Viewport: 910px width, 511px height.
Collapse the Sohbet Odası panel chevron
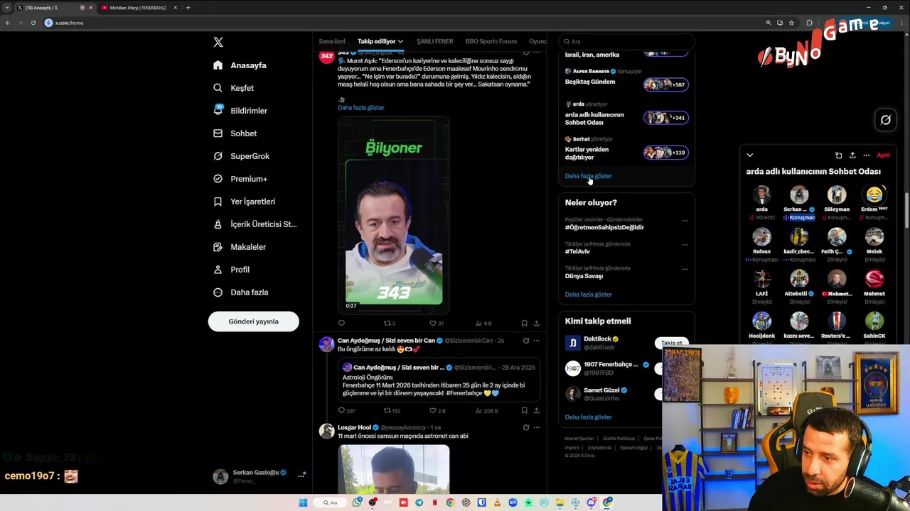[749, 155]
